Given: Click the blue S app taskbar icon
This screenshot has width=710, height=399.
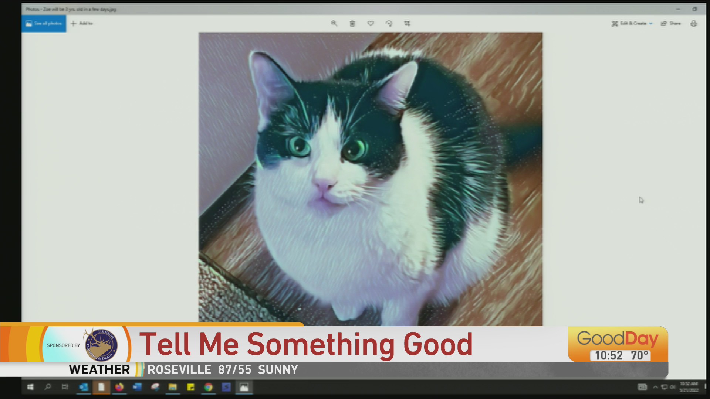Looking at the screenshot, I should point(226,387).
